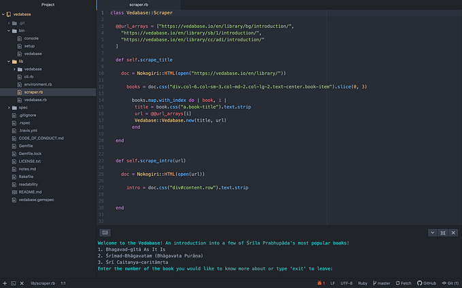Open the vedabase file in bin
The height and width of the screenshot is (288, 462).
point(33,54)
